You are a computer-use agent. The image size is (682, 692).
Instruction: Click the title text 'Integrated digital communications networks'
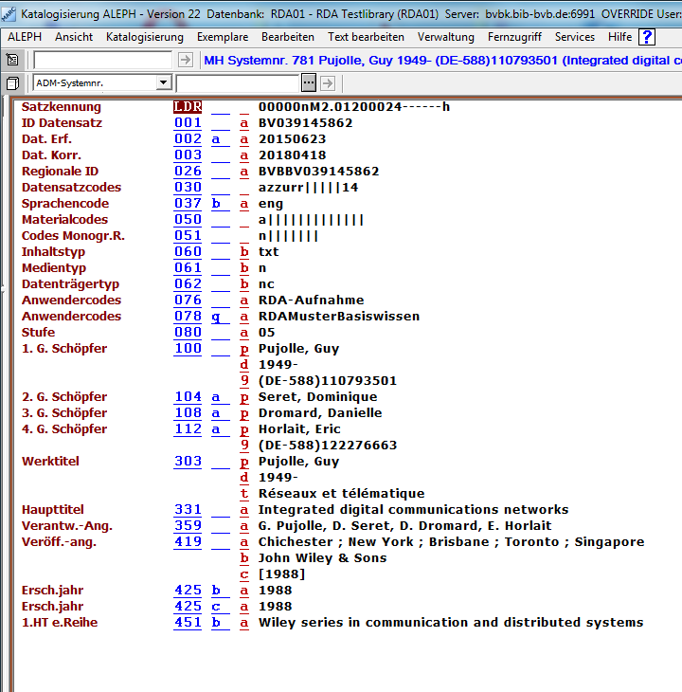pyautogui.click(x=413, y=510)
